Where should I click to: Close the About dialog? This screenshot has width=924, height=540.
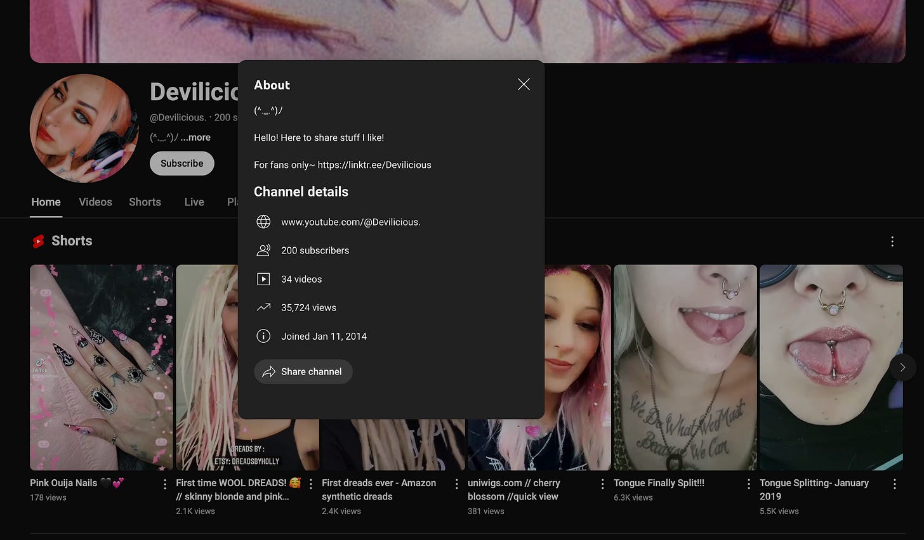coord(524,84)
